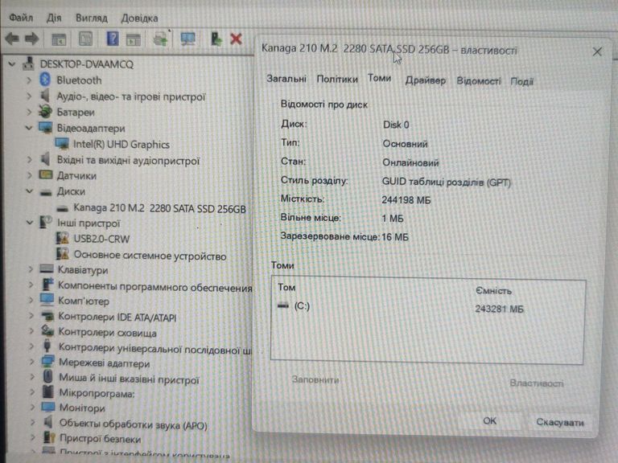Click the Комп'ютер category icon
The height and width of the screenshot is (463, 618).
[x=47, y=300]
